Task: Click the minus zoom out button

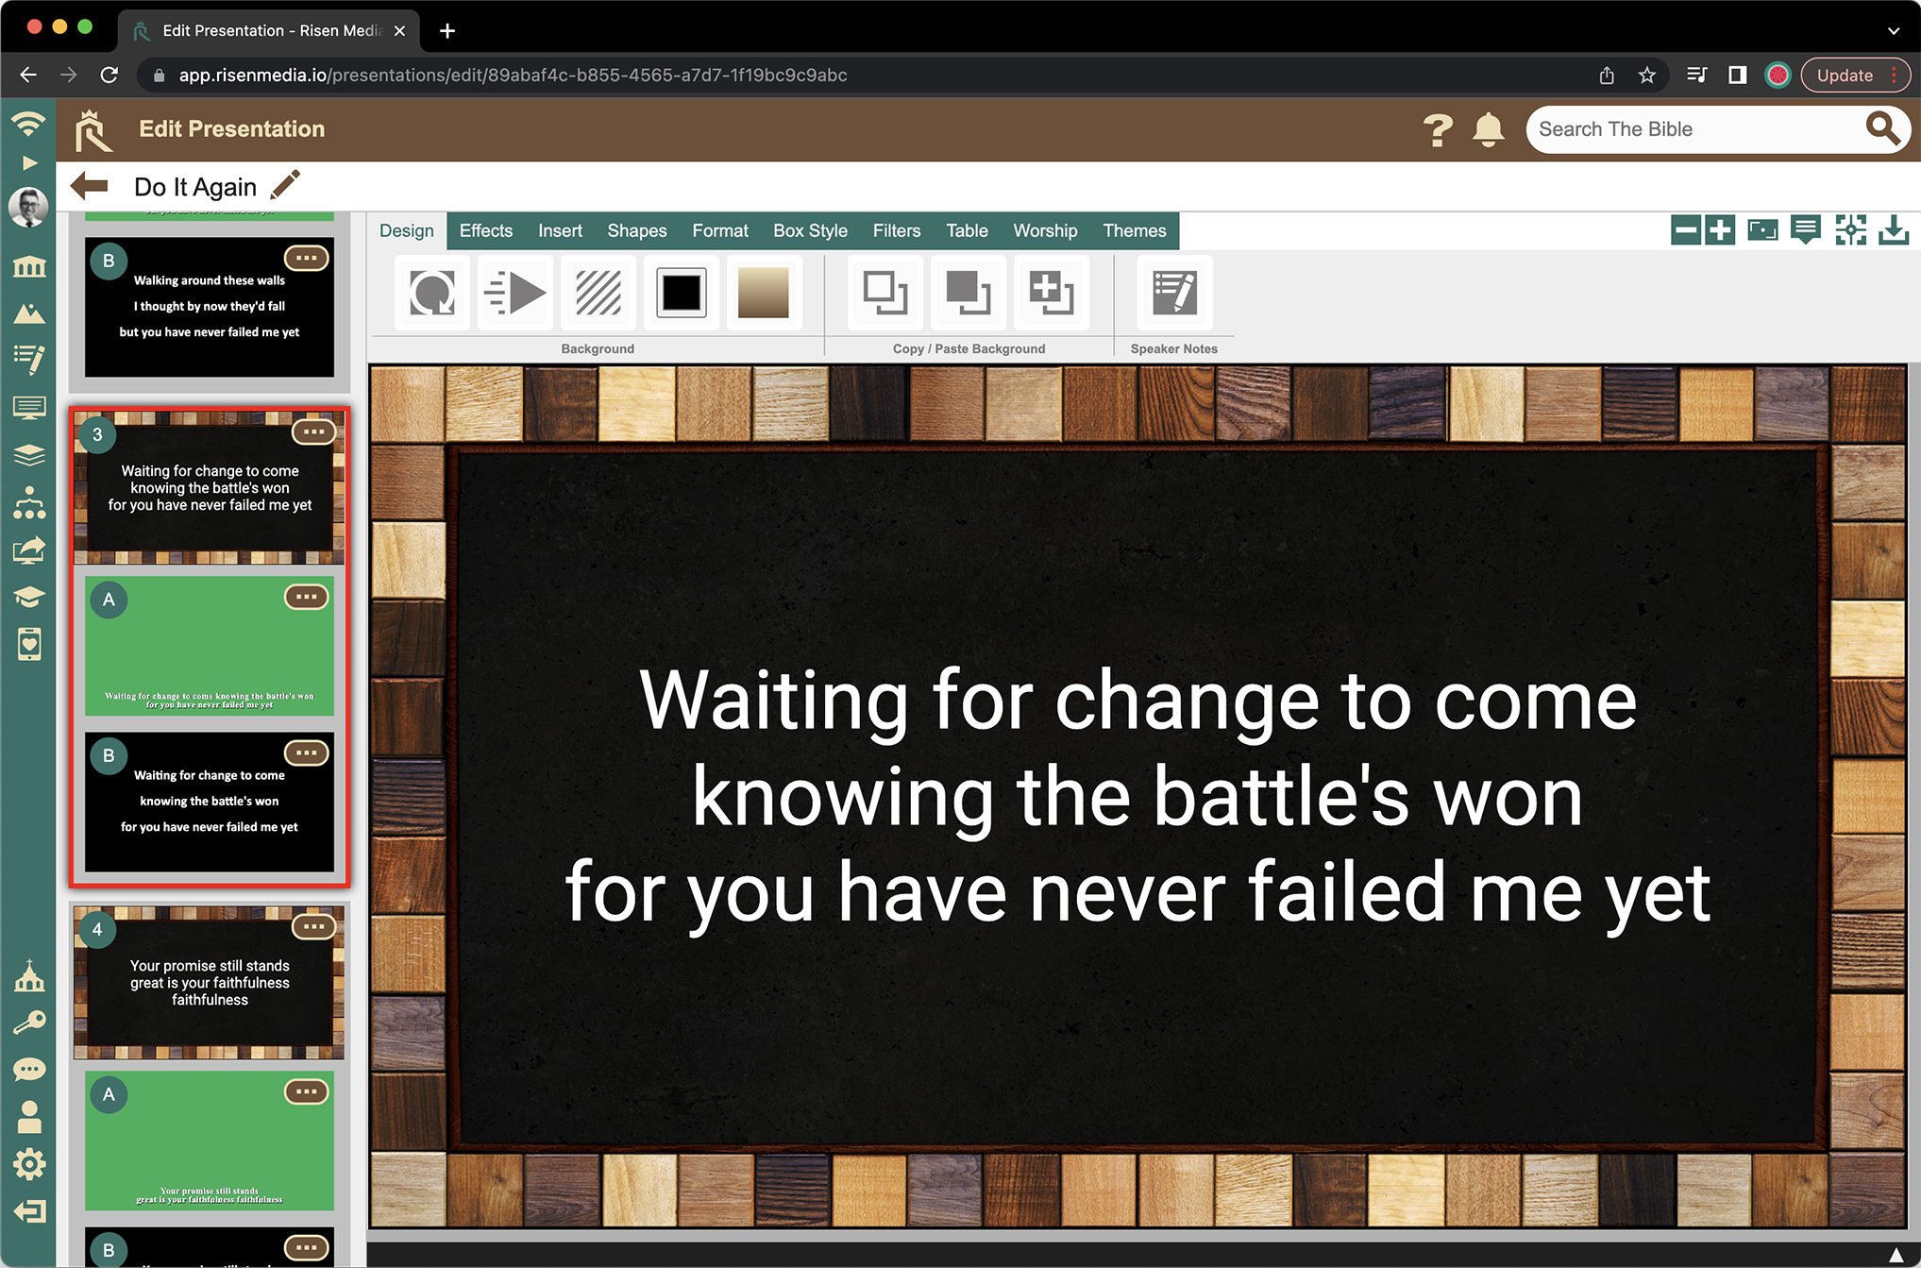Action: pyautogui.click(x=1686, y=229)
